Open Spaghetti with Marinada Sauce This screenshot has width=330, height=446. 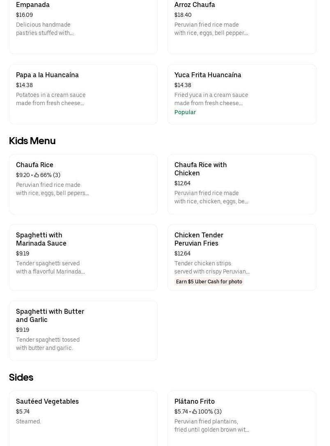[41, 239]
